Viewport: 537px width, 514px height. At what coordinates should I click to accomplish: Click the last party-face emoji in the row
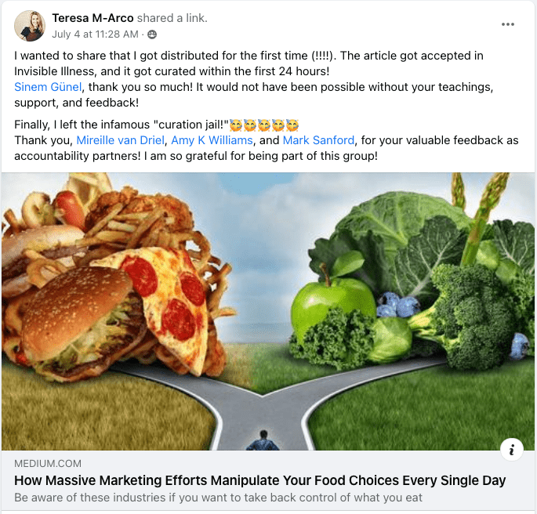[292, 125]
